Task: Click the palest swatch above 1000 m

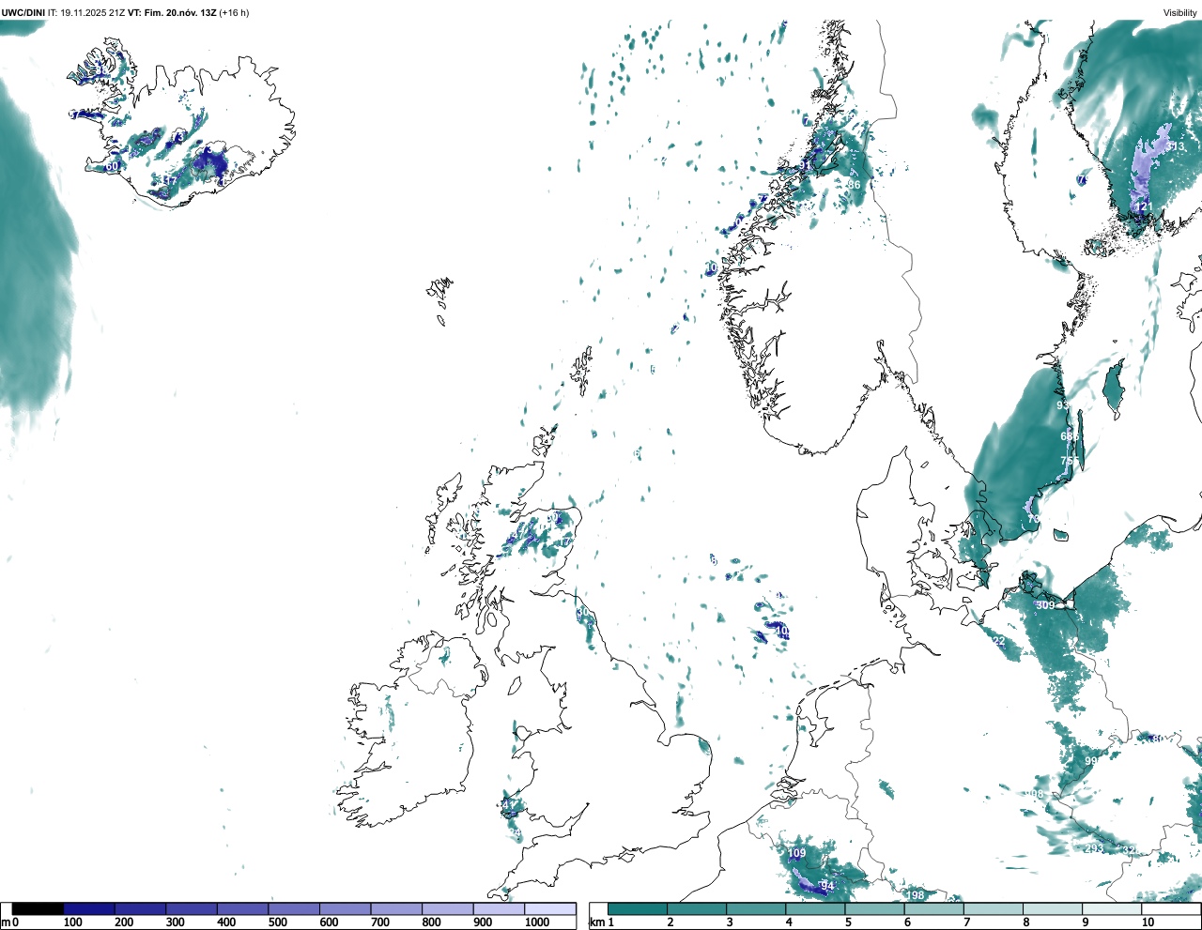Action: point(549,908)
